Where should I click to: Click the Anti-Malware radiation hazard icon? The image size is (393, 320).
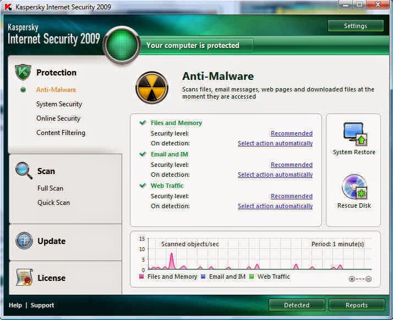click(152, 88)
